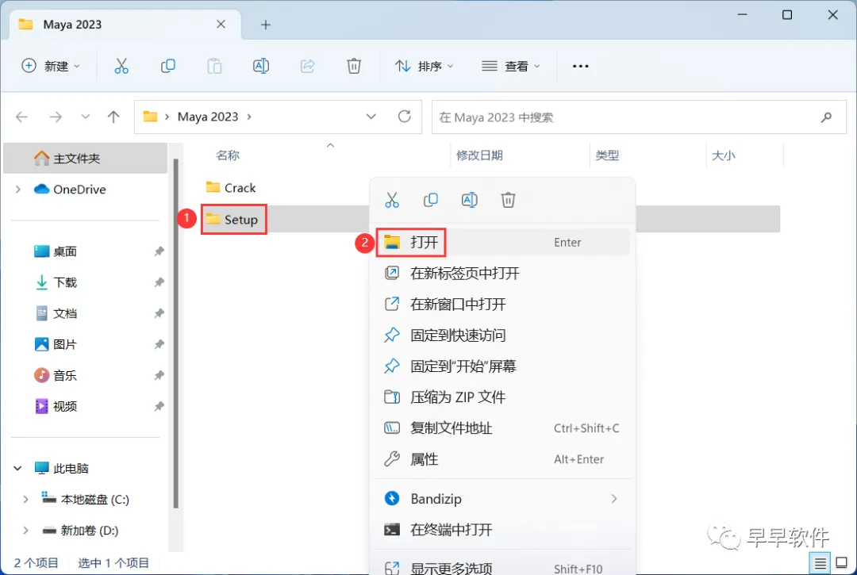857x575 pixels.
Task: Open recent locations dropdown arrow
Action: (x=85, y=117)
